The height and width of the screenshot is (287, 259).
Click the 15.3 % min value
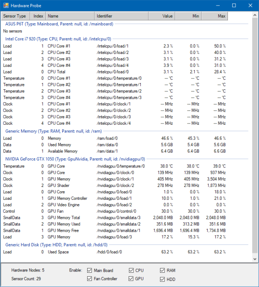(194, 237)
